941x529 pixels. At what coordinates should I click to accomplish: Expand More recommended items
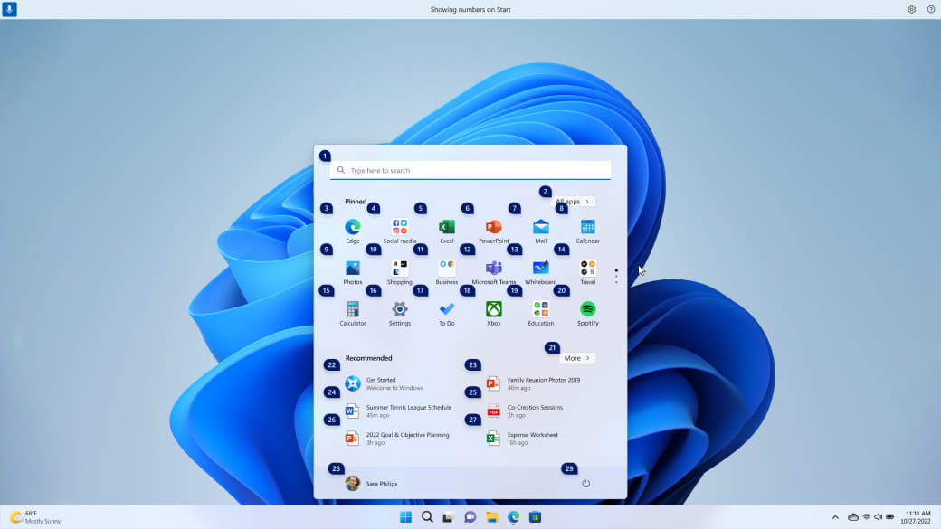click(x=576, y=358)
